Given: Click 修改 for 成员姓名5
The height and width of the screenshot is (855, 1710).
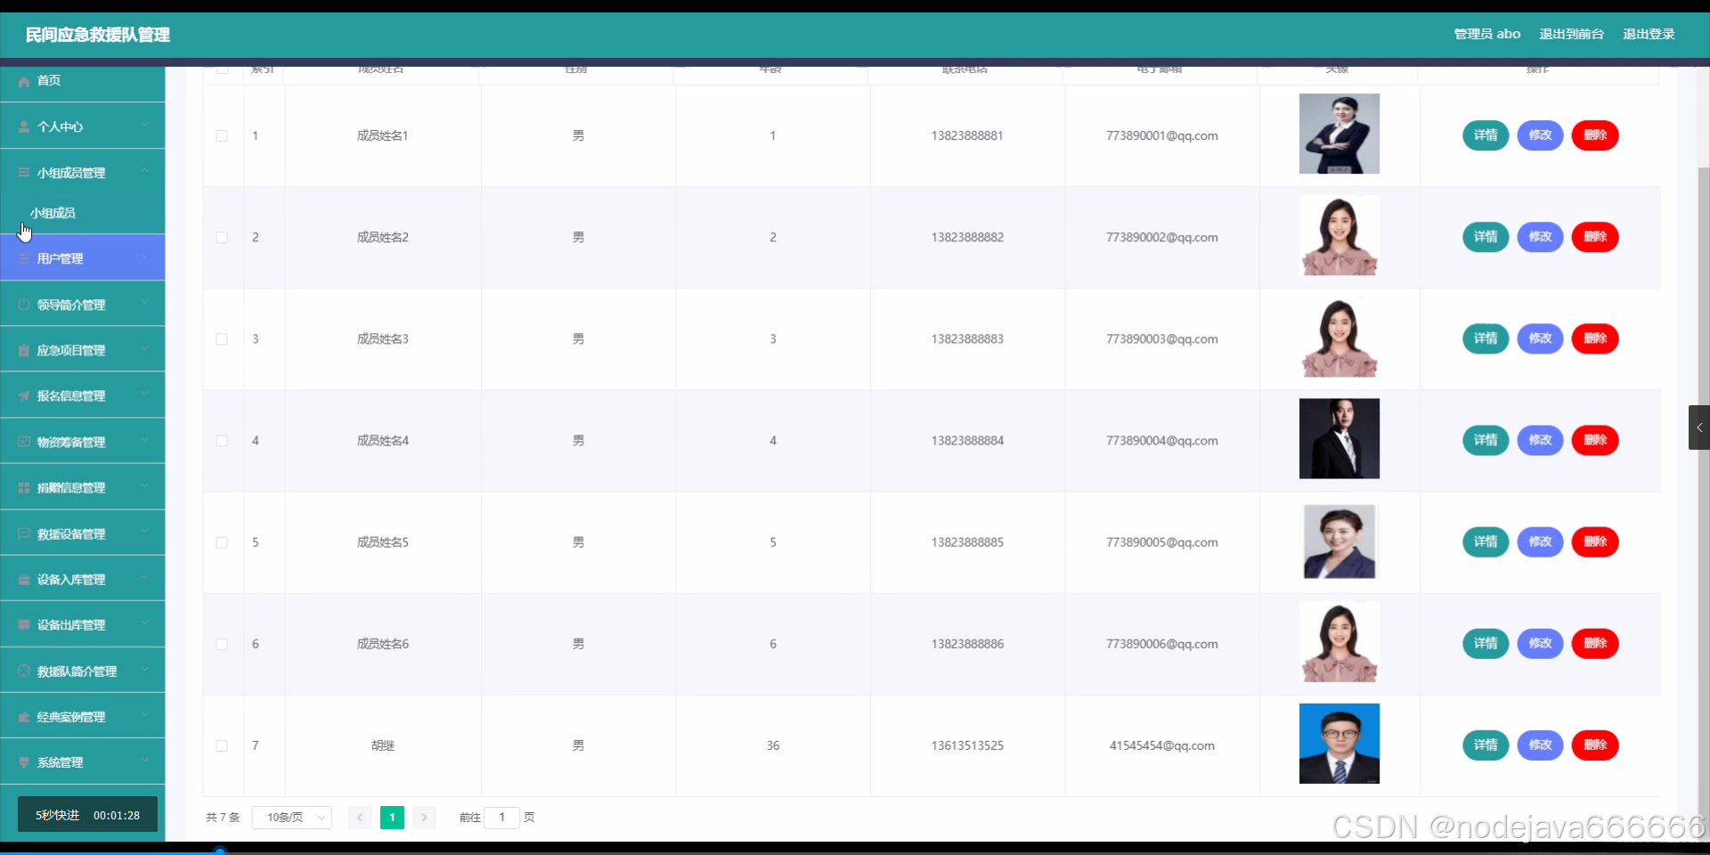Looking at the screenshot, I should pyautogui.click(x=1540, y=541).
